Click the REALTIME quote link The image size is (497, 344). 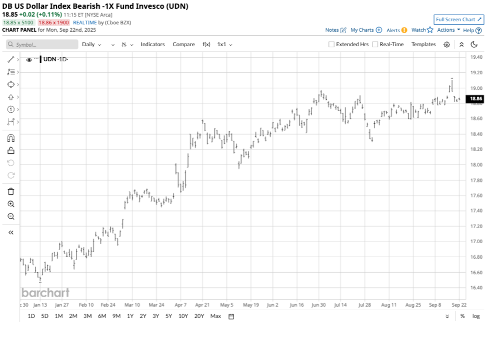(x=85, y=23)
